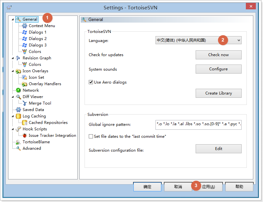Collapse the Hook Scripts tree node
This screenshot has height=202, width=263.
tap(13, 129)
